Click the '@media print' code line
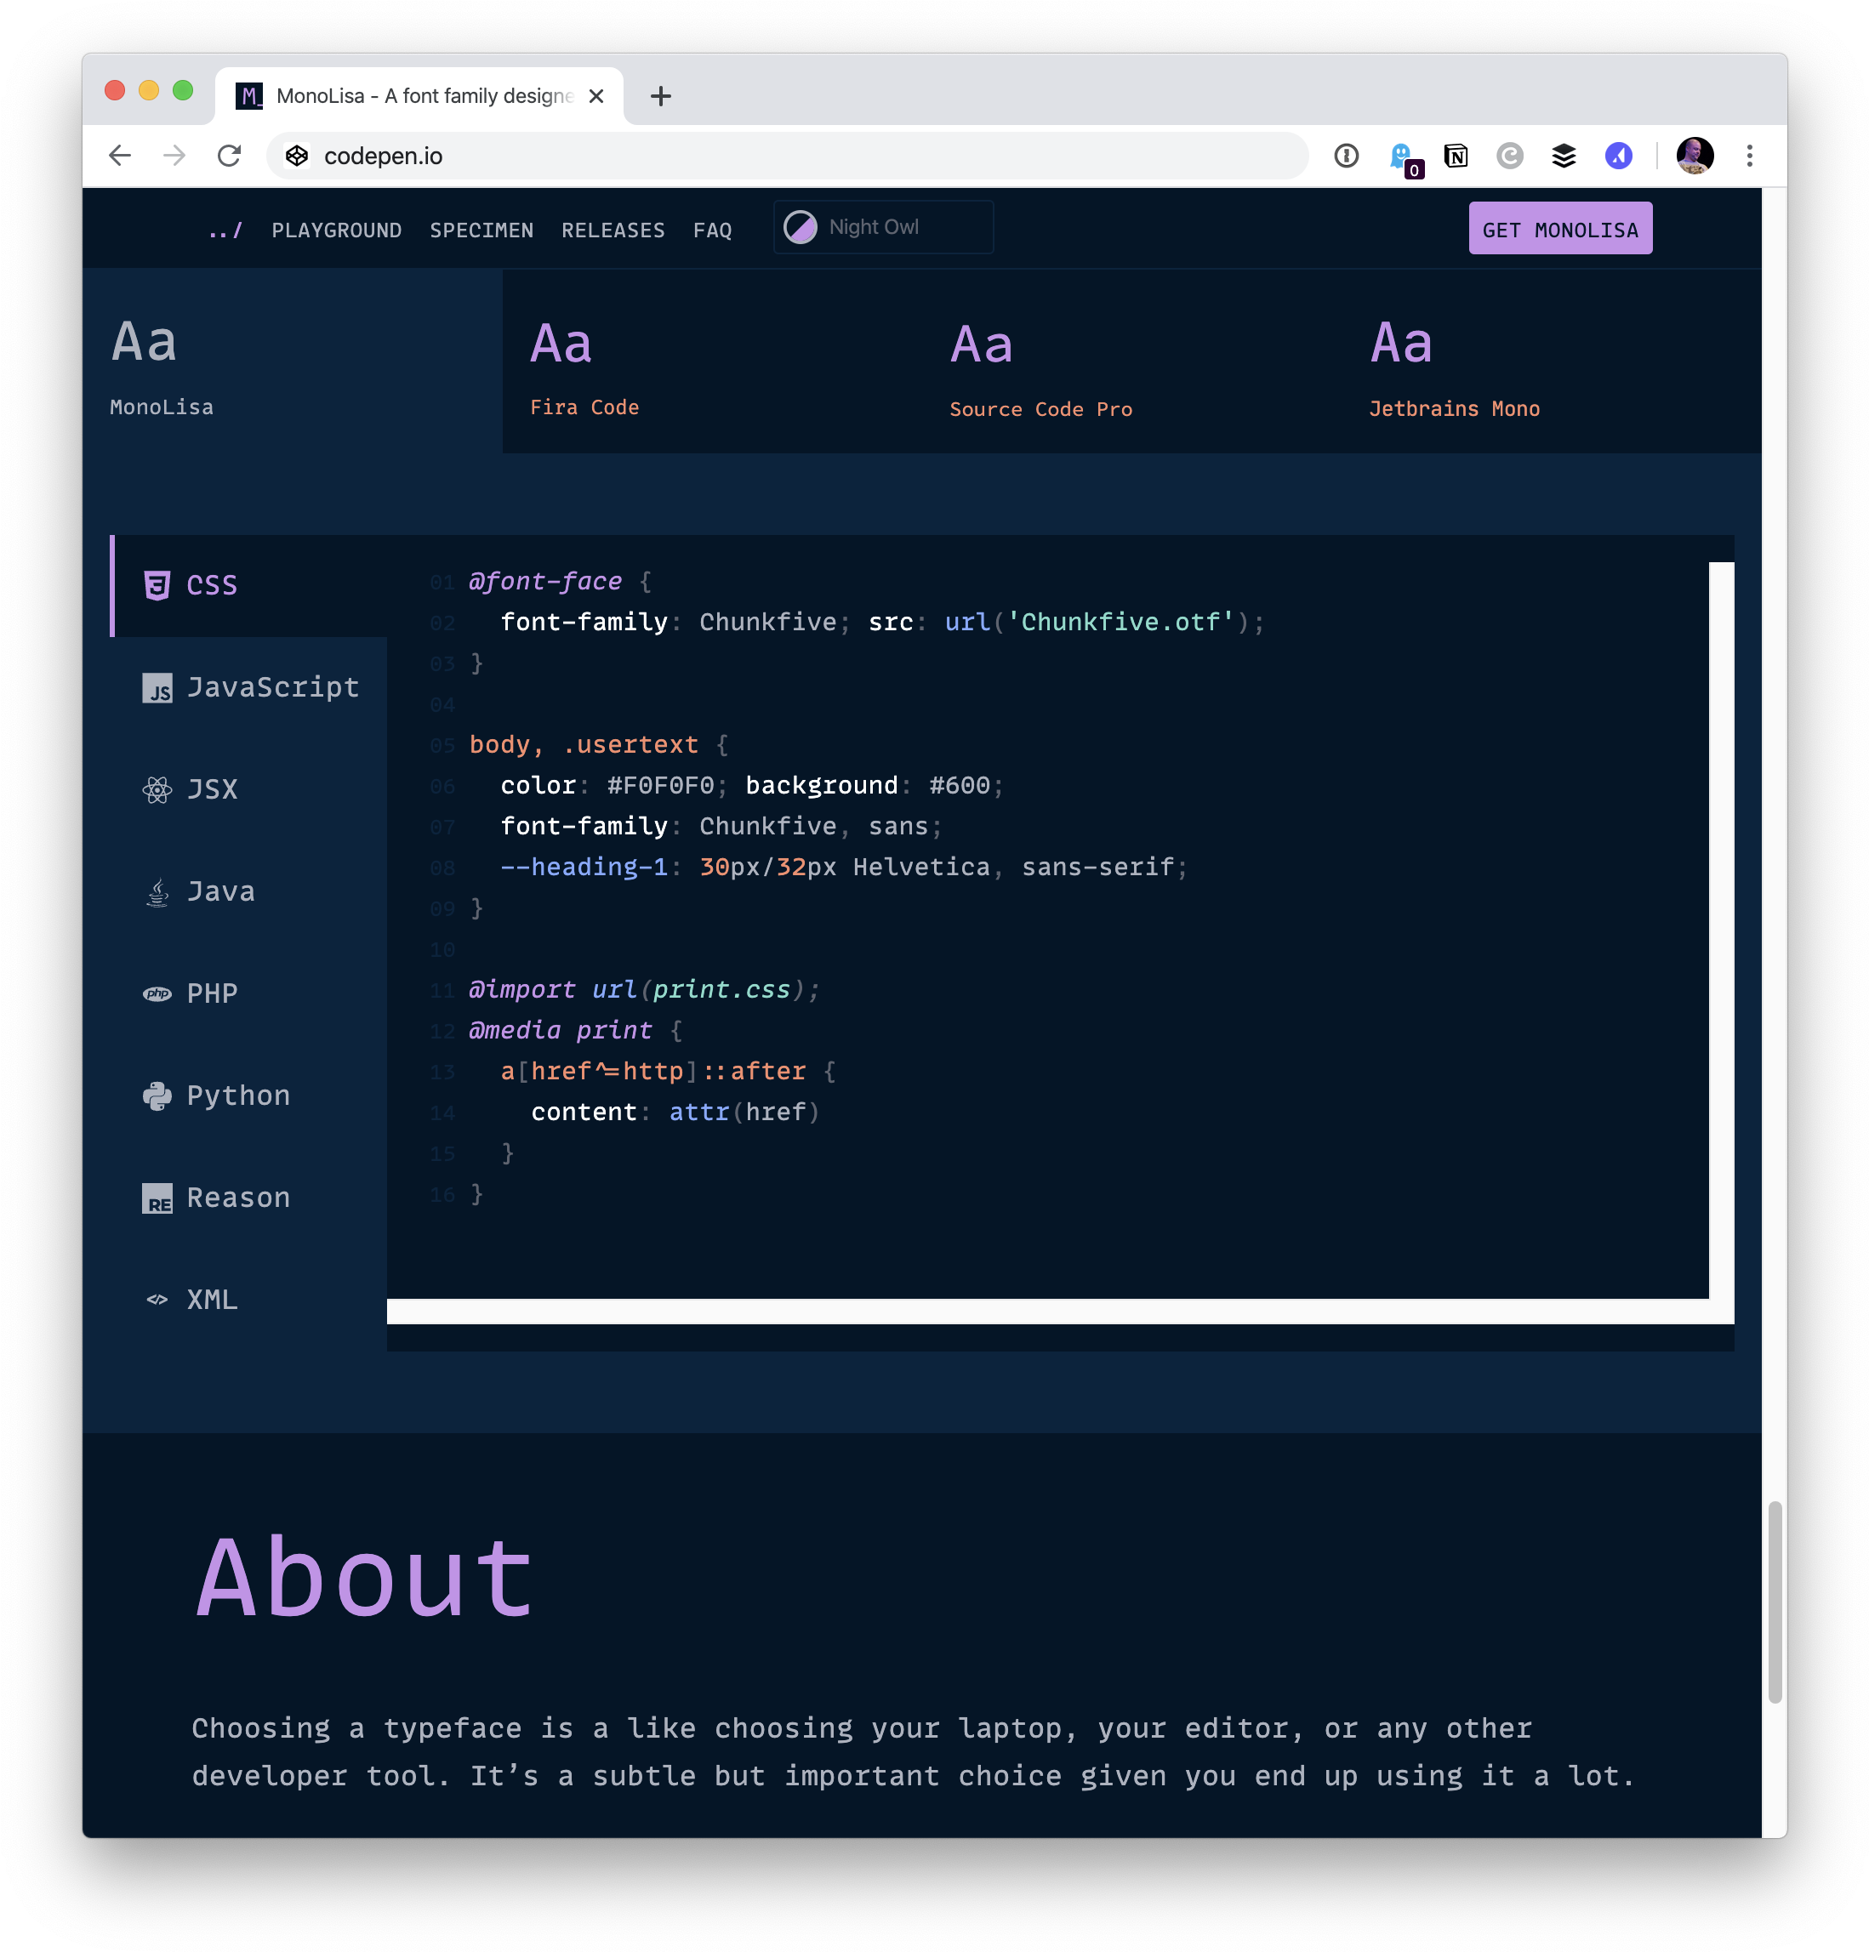This screenshot has height=1952, width=1869. click(x=576, y=1031)
